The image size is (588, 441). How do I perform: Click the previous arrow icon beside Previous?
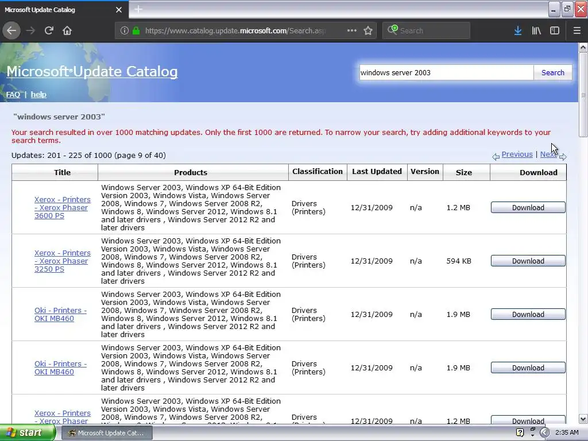click(496, 157)
